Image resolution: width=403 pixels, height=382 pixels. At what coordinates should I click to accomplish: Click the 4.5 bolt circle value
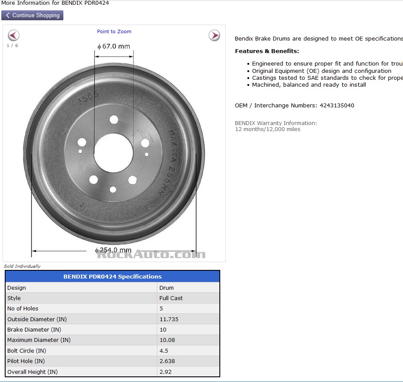tap(164, 351)
